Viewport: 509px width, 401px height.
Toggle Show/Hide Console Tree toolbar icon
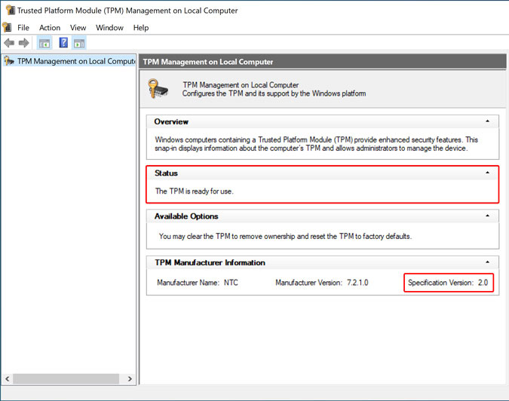(x=44, y=43)
